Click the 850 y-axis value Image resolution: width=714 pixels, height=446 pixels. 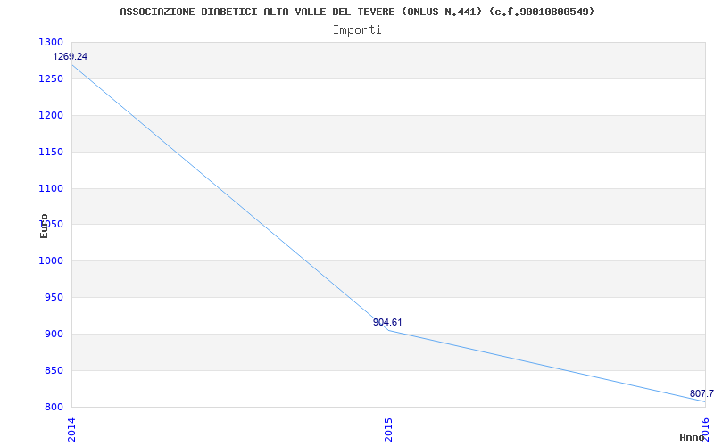coord(54,370)
